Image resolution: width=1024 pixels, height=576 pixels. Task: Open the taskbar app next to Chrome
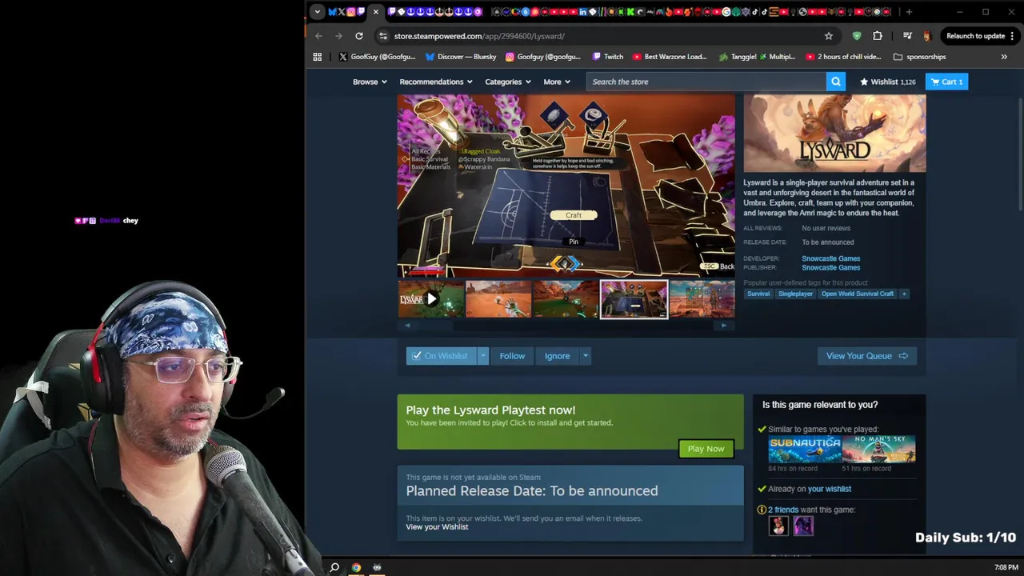coord(377,567)
